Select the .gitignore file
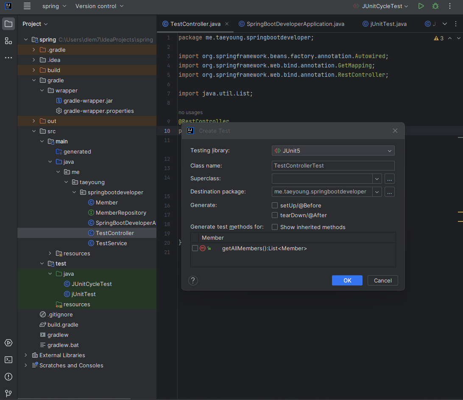This screenshot has height=400, width=463. point(60,314)
